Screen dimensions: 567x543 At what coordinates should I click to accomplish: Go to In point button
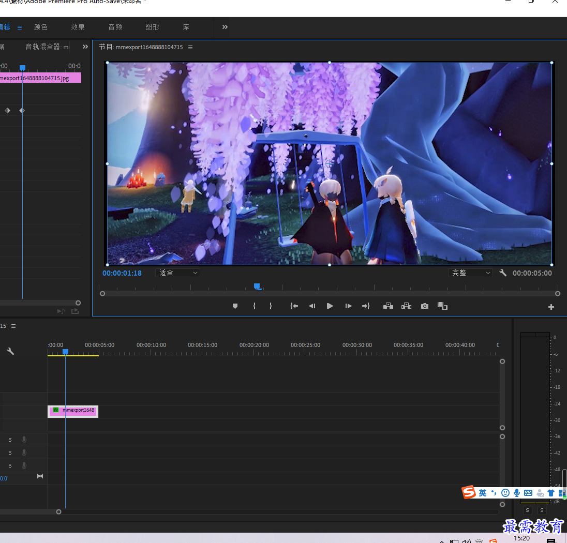click(x=294, y=306)
